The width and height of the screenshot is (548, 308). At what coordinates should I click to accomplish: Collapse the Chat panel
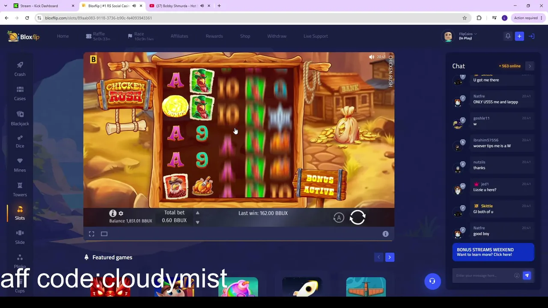coord(530,66)
